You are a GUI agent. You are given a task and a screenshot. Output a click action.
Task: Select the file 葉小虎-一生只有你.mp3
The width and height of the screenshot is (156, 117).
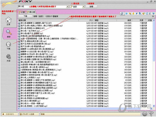(30, 31)
